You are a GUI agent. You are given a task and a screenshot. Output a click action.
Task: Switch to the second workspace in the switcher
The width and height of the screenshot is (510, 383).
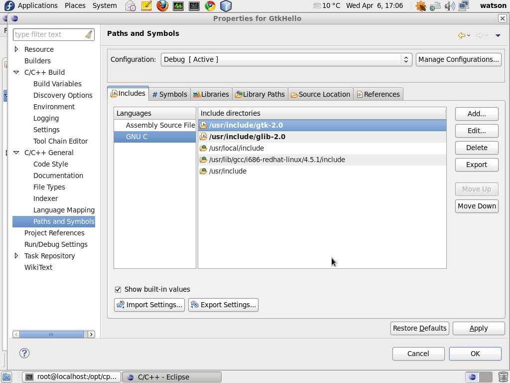pos(486,377)
